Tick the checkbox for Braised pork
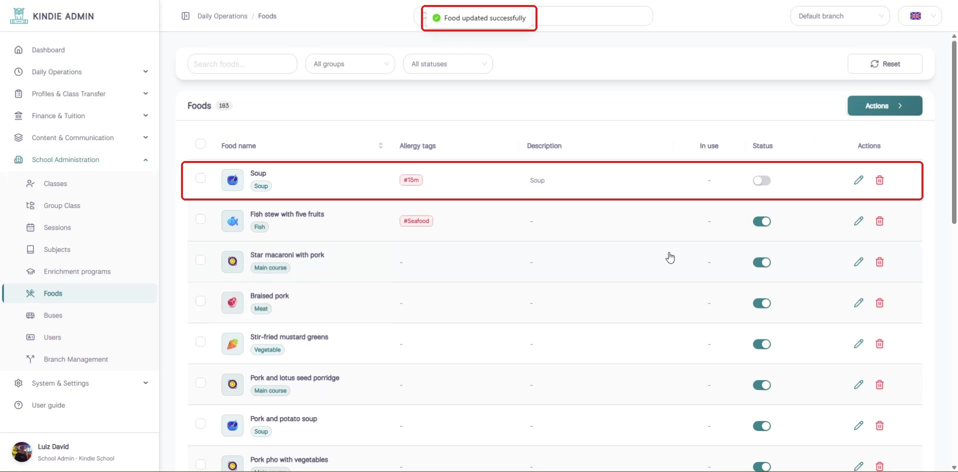Viewport: 958px width, 472px height. tap(200, 301)
